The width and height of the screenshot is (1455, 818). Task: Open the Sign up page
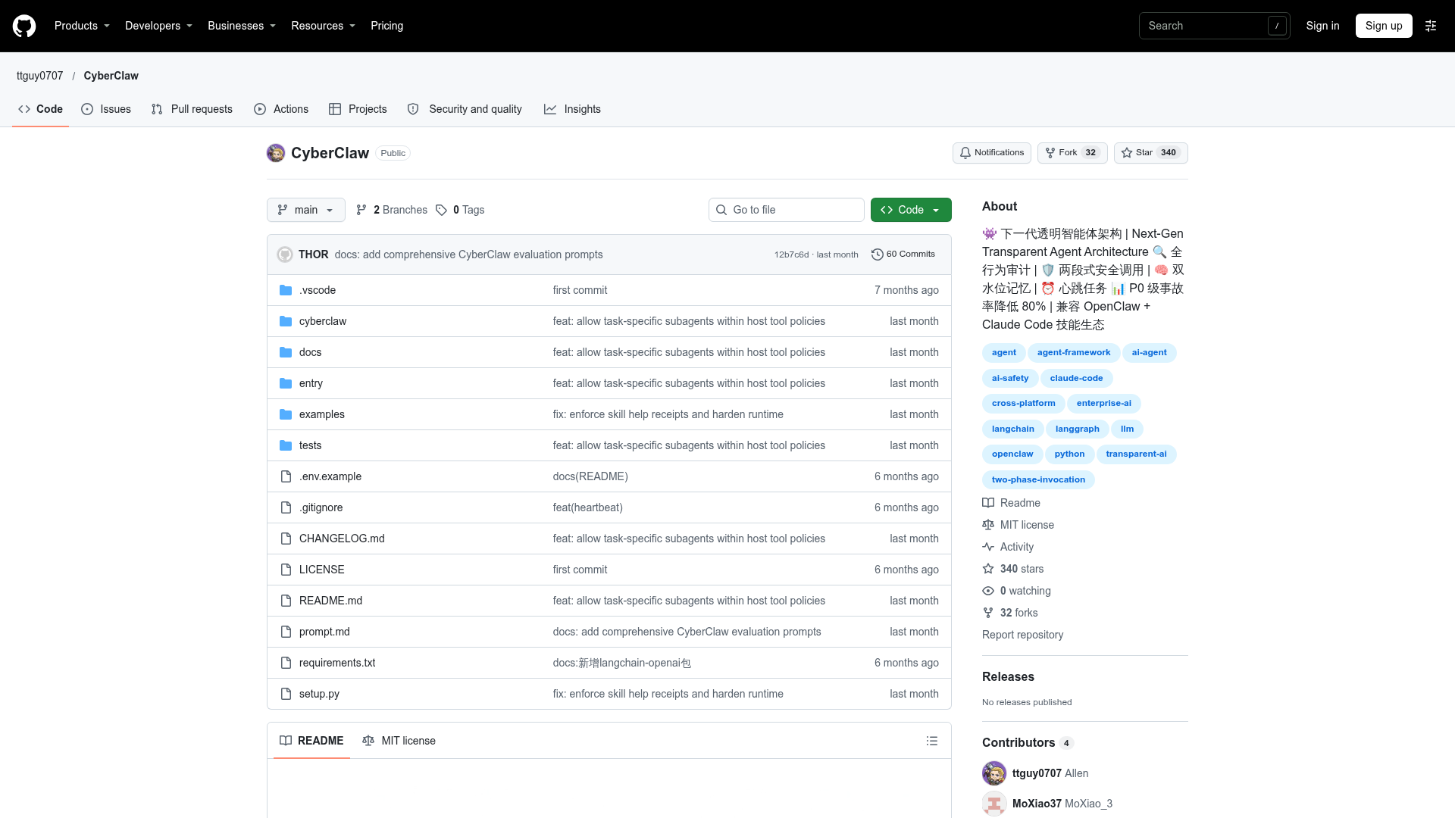1384,26
